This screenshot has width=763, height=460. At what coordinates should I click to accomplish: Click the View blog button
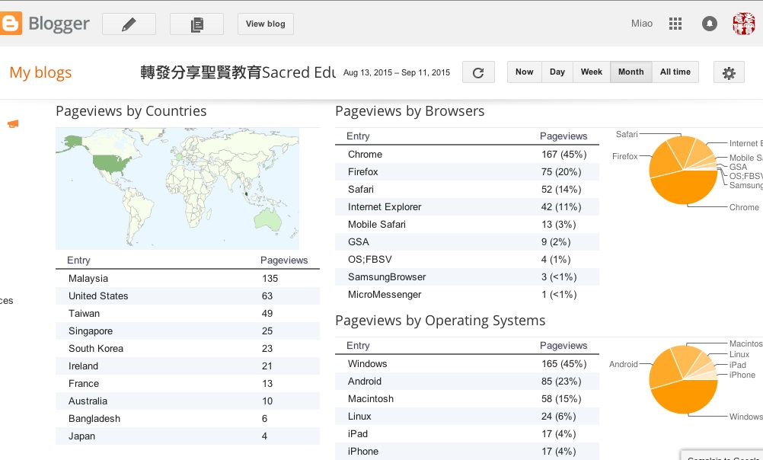[x=266, y=24]
